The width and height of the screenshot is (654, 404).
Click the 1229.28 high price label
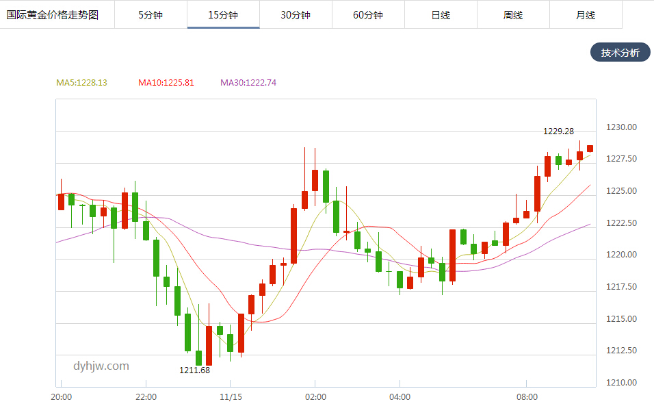558,131
